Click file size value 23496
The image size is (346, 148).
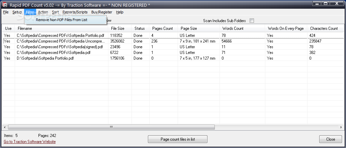point(115,47)
